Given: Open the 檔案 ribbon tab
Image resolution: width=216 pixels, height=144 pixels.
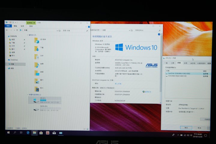Looking at the screenshot, I should tap(8, 26).
